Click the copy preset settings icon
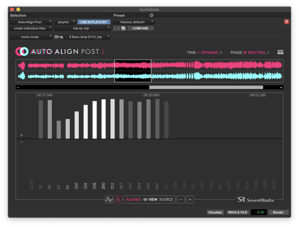The width and height of the screenshot is (299, 227). 123,28
